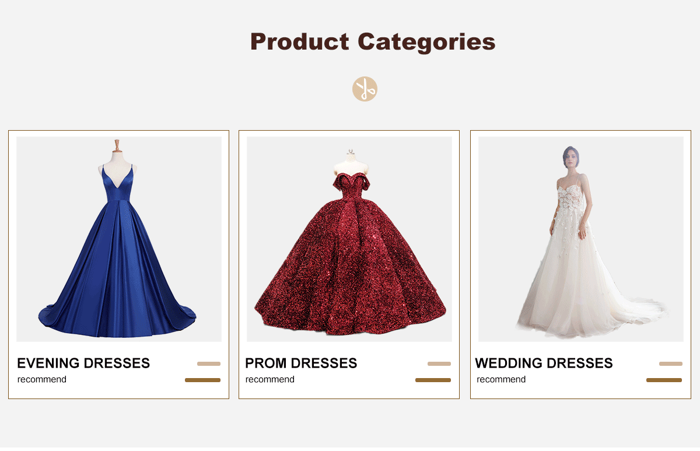Screen dimensions: 700x451
Task: Click long brown bar in Prom Dresses card
Action: [433, 380]
